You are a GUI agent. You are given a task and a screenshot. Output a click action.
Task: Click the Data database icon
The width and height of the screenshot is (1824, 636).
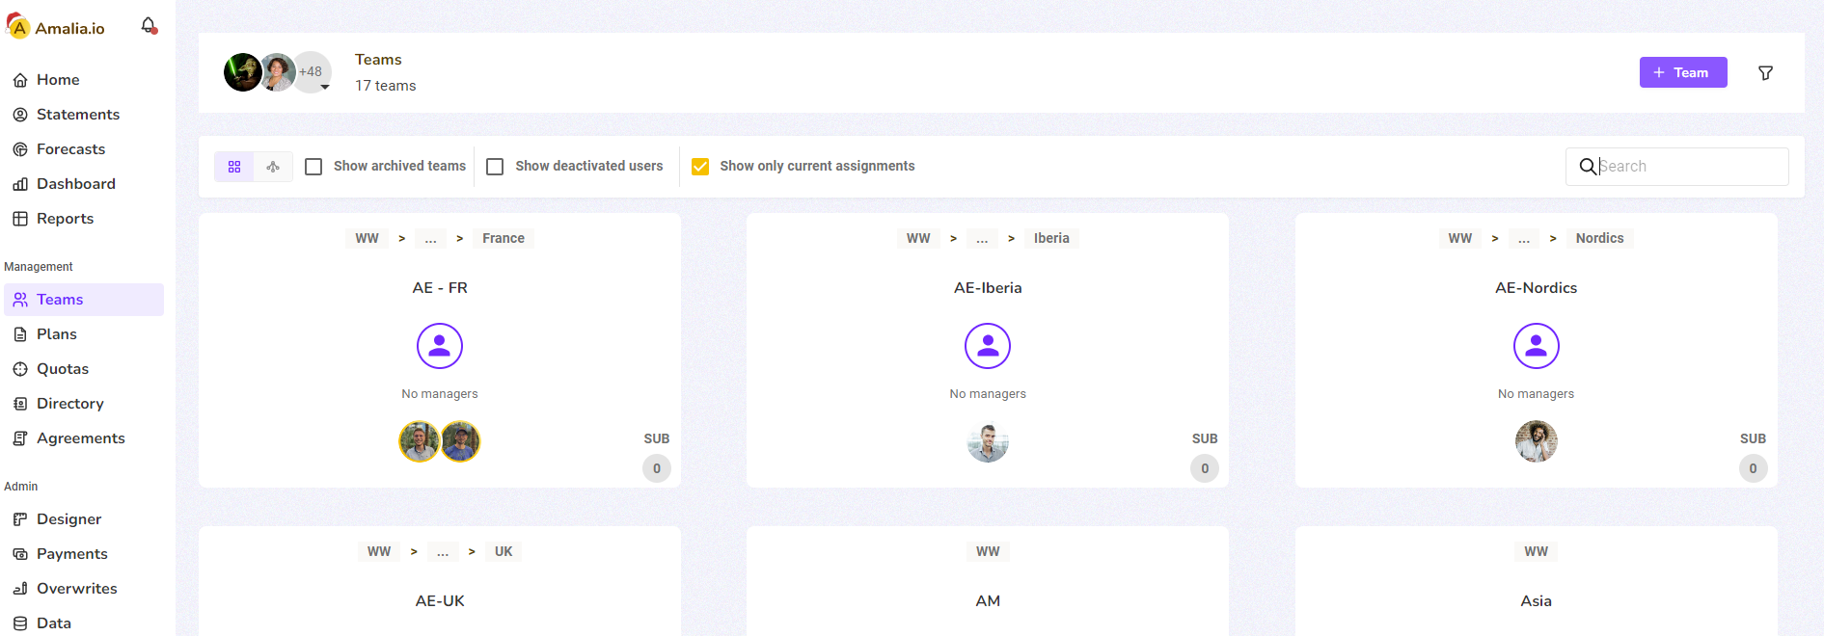point(20,623)
